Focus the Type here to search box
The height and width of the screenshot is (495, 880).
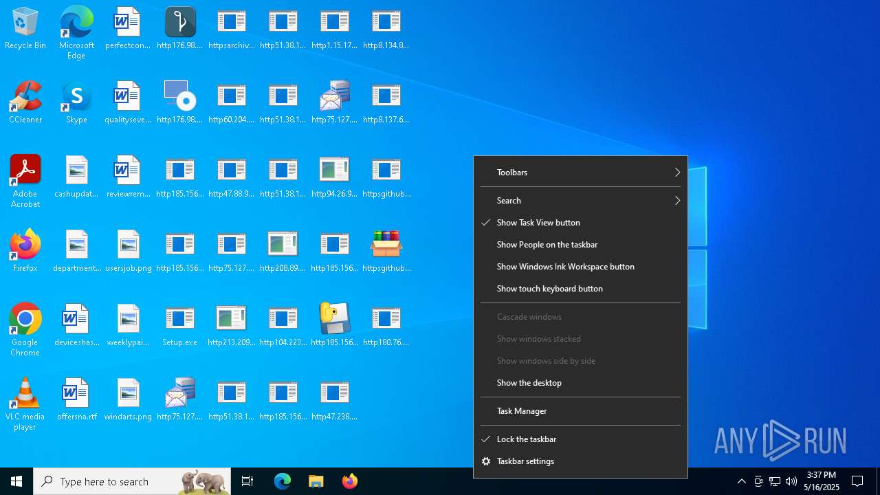tap(132, 481)
